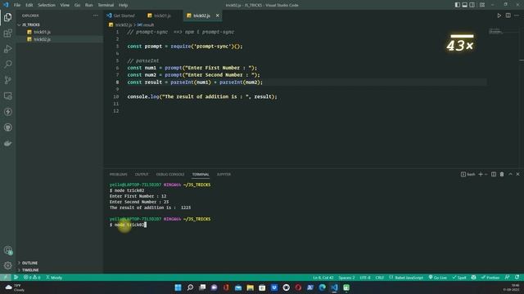Open Microsoft Edge from taskbar

tap(322, 287)
